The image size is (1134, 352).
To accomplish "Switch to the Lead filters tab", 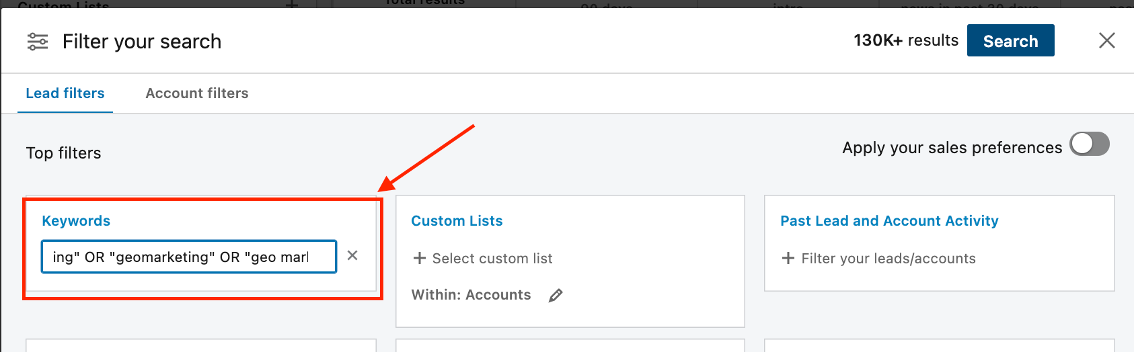I will click(x=65, y=93).
